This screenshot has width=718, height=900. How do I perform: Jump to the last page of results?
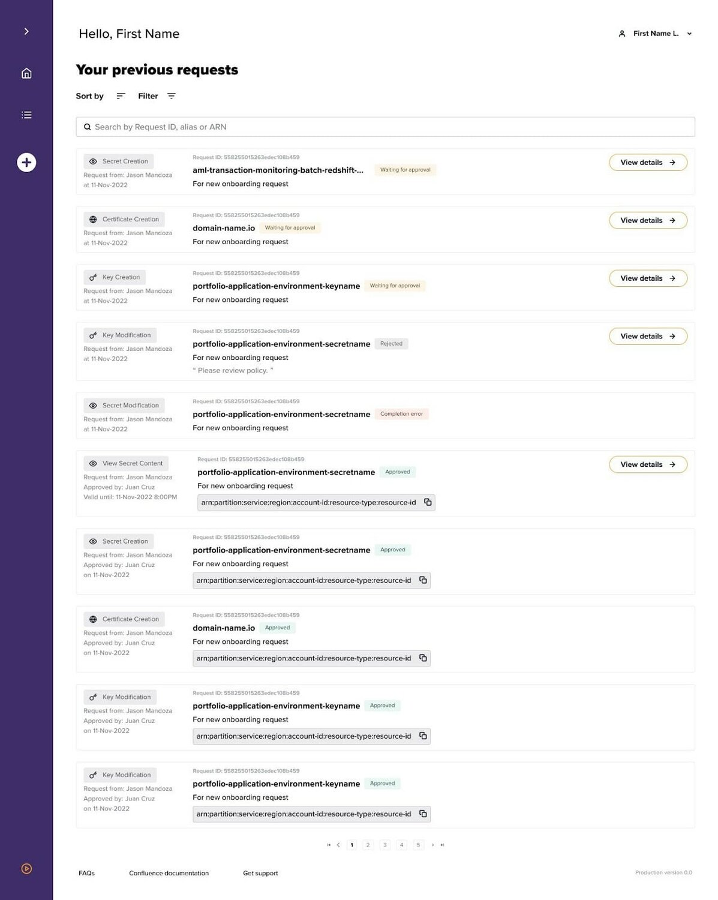(443, 845)
